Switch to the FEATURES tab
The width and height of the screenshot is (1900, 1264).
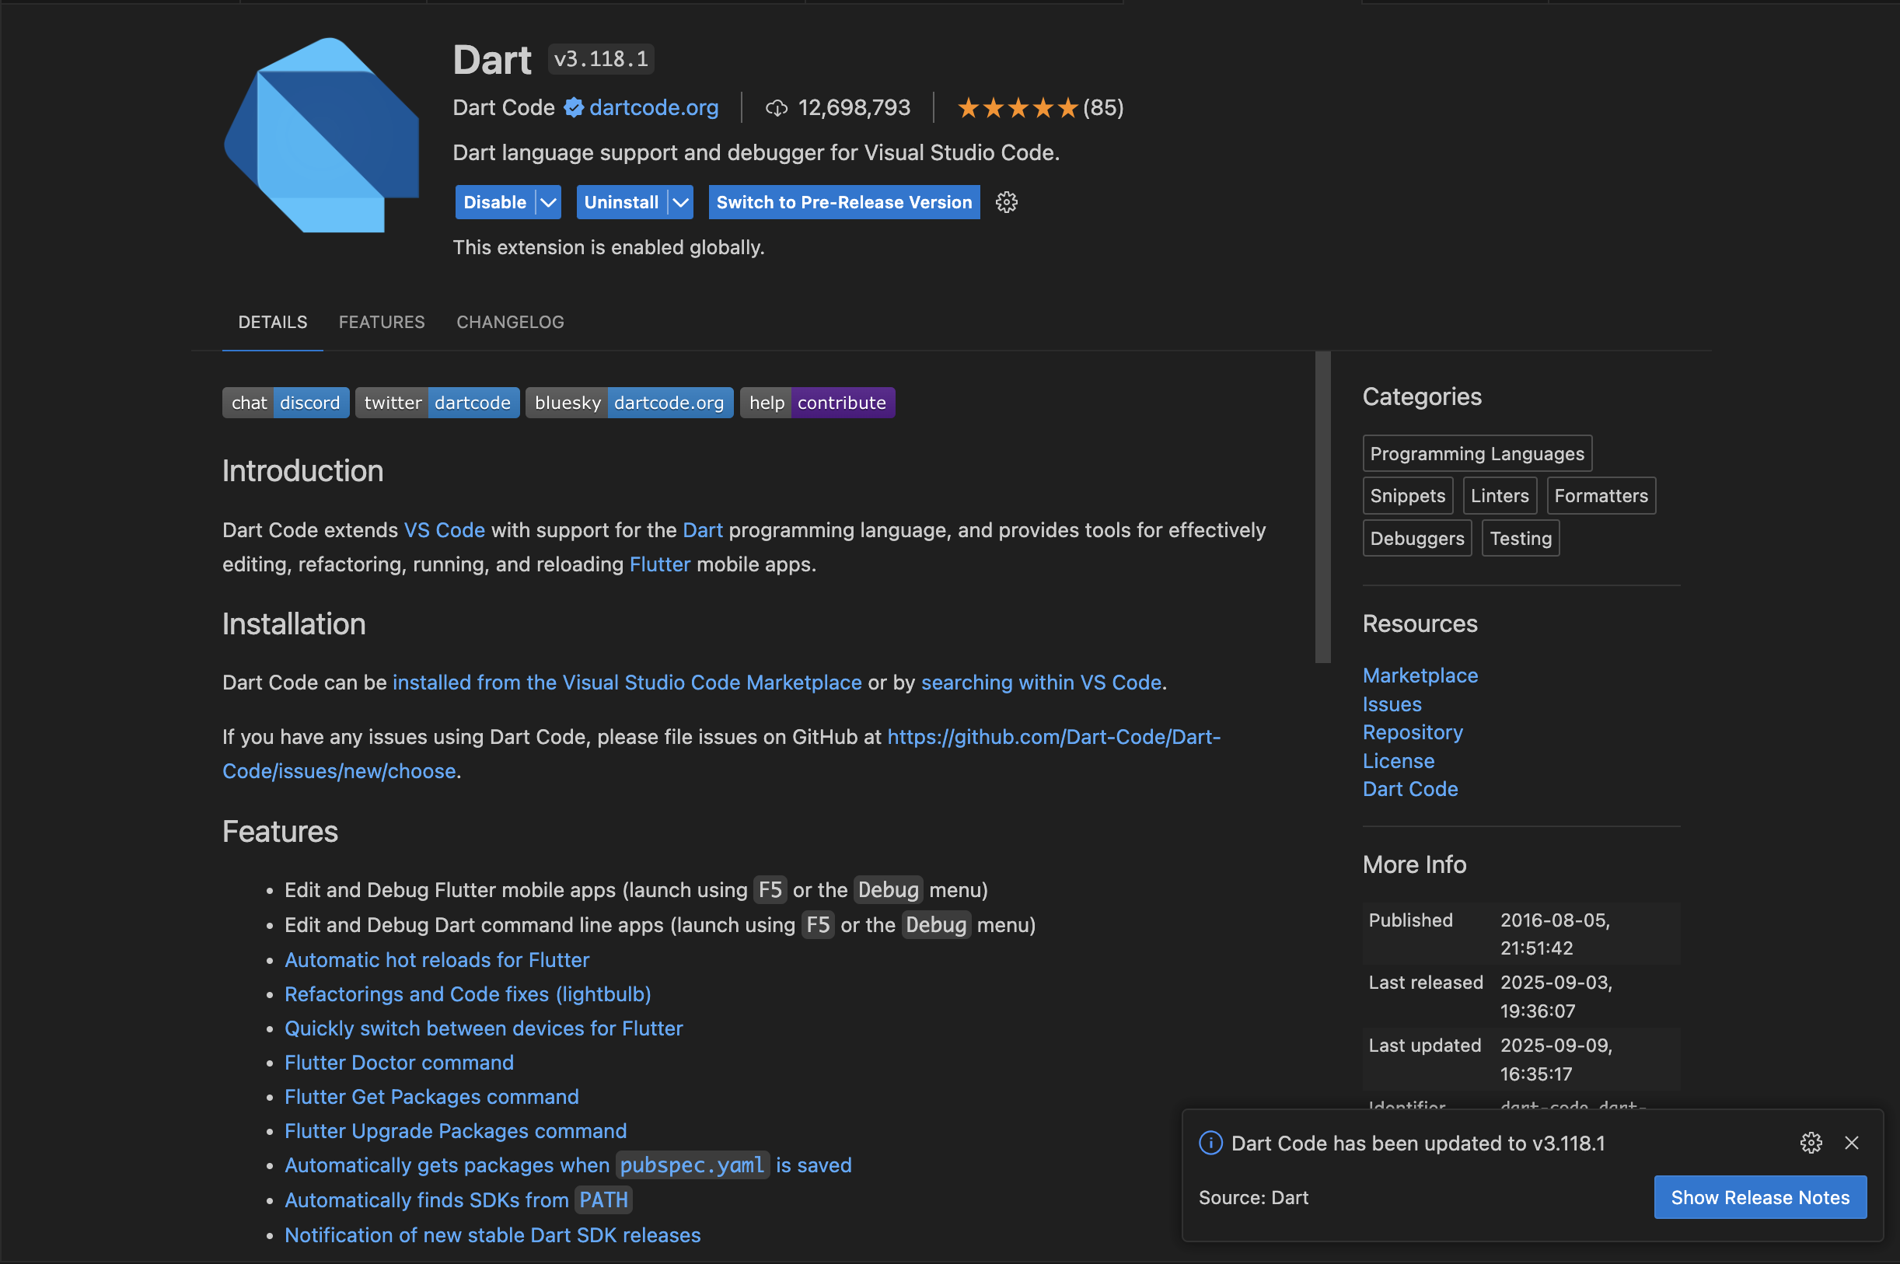pos(381,322)
